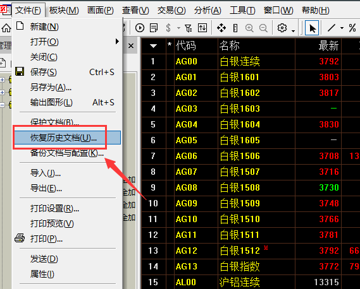Viewport: 360px width, 289px height.
Task: Click the dollar sign toolbar icon
Action: (168, 28)
